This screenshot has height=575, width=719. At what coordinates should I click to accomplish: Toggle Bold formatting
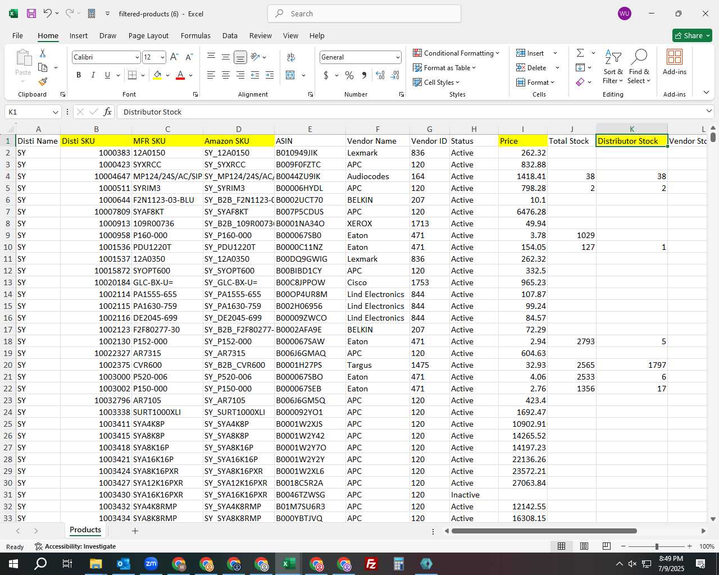pos(79,75)
